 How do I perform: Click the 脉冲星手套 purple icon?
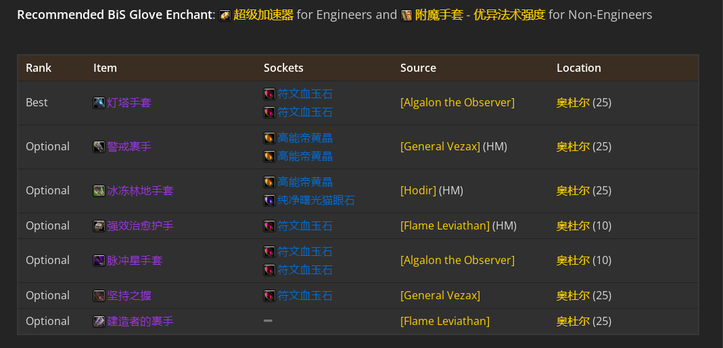click(x=99, y=260)
